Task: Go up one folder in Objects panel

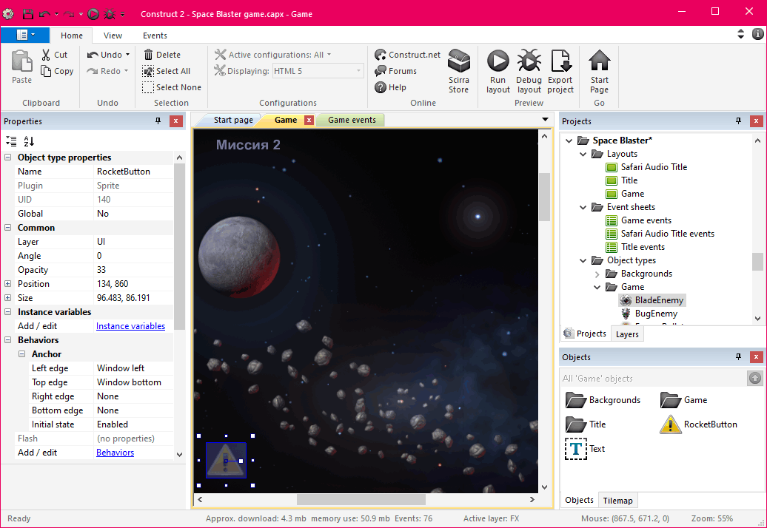Action: (x=754, y=378)
